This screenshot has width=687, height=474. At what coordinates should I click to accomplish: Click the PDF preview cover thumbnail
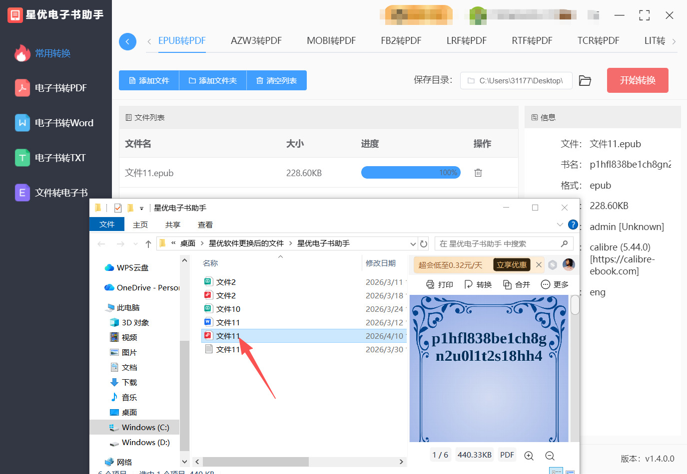(x=489, y=368)
